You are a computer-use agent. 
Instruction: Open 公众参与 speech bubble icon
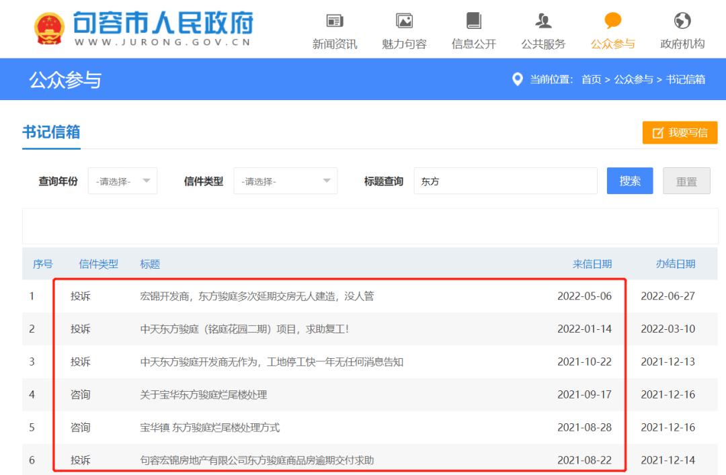(x=612, y=21)
